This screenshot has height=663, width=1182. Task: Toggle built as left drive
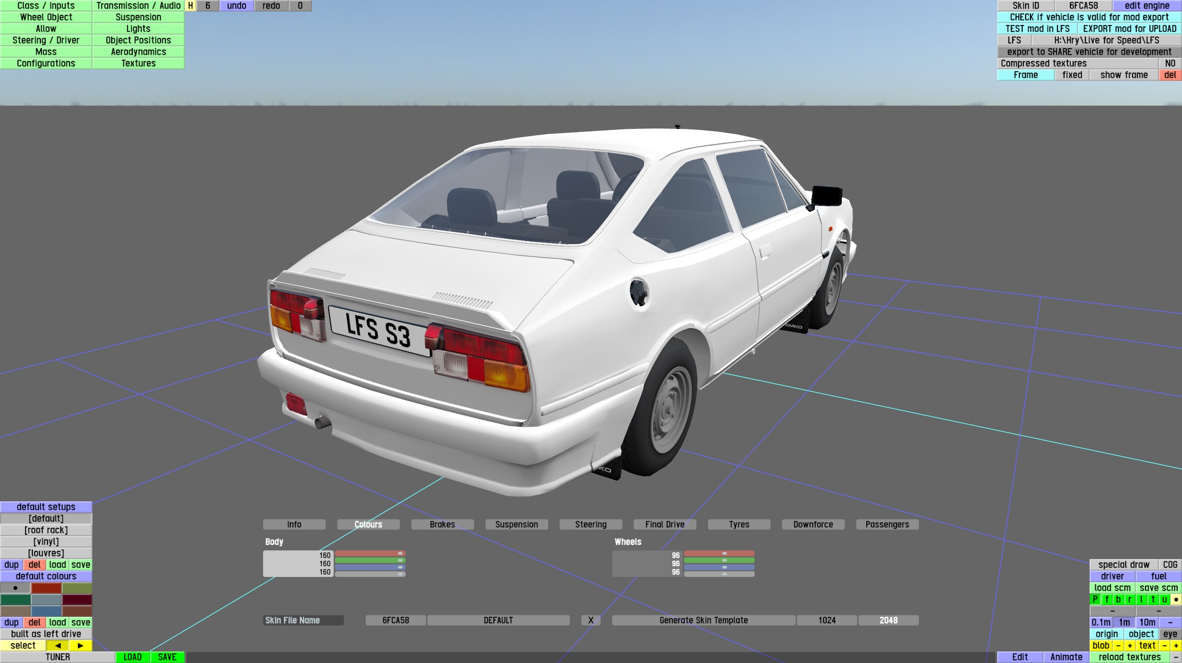click(x=46, y=634)
